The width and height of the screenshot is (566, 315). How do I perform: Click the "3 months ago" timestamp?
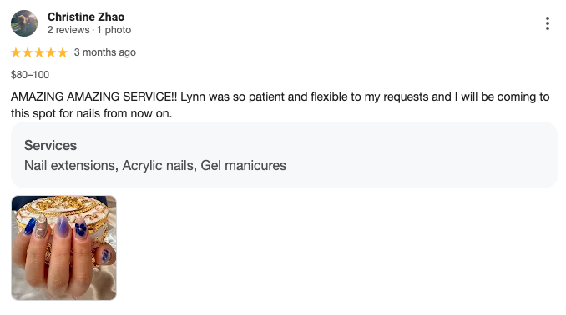pos(105,52)
